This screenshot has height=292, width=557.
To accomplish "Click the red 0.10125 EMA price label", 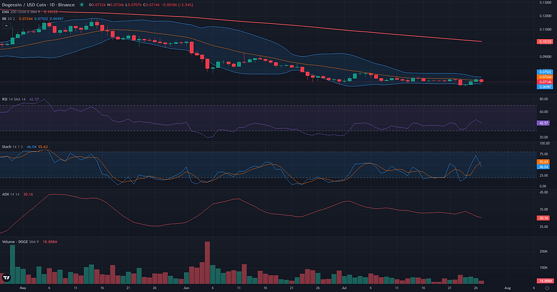I will click(545, 41).
